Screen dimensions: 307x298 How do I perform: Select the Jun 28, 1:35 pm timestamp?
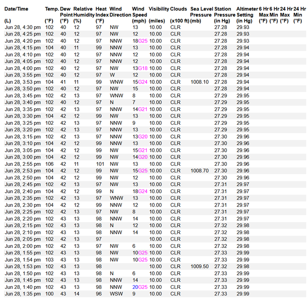click(x=23, y=293)
